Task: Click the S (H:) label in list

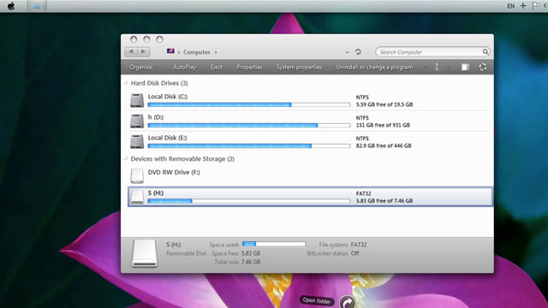Action: coord(156,192)
